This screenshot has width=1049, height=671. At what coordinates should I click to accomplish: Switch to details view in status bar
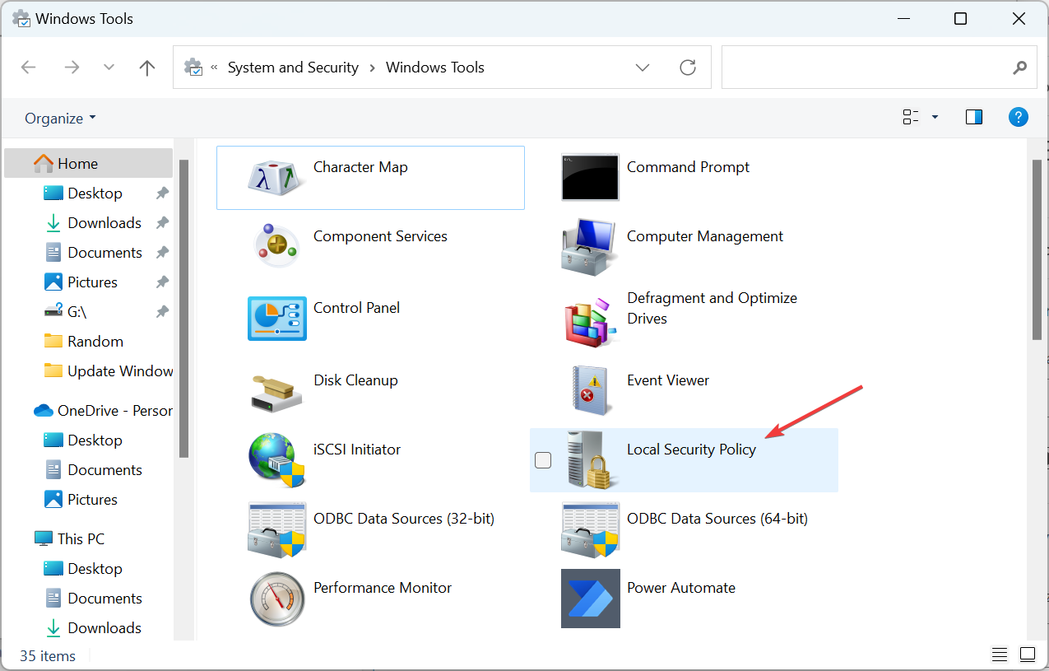click(1000, 655)
